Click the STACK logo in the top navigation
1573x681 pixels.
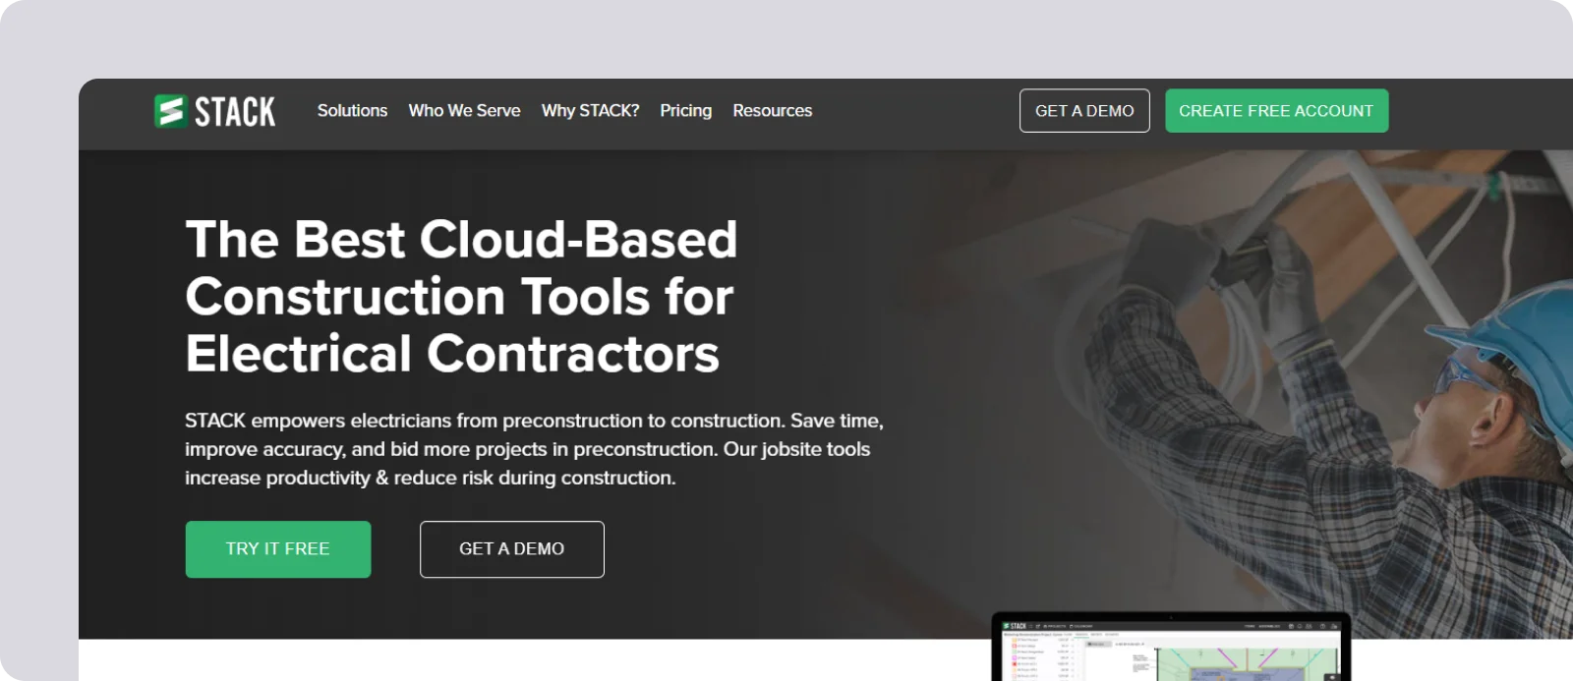tap(214, 110)
